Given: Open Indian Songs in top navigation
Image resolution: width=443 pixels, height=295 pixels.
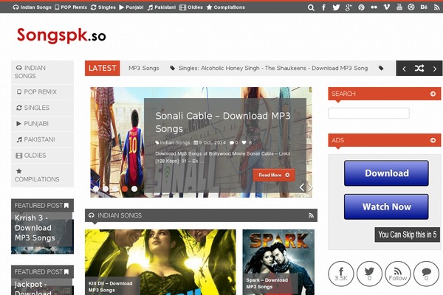Looking at the screenshot, I should click(x=32, y=7).
